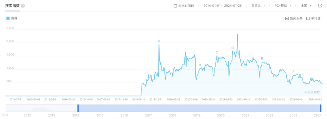Click the export share icon at top right

(x=320, y=6)
